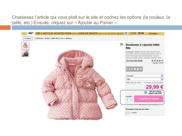Click the Cocoon brand logo

point(134,69)
